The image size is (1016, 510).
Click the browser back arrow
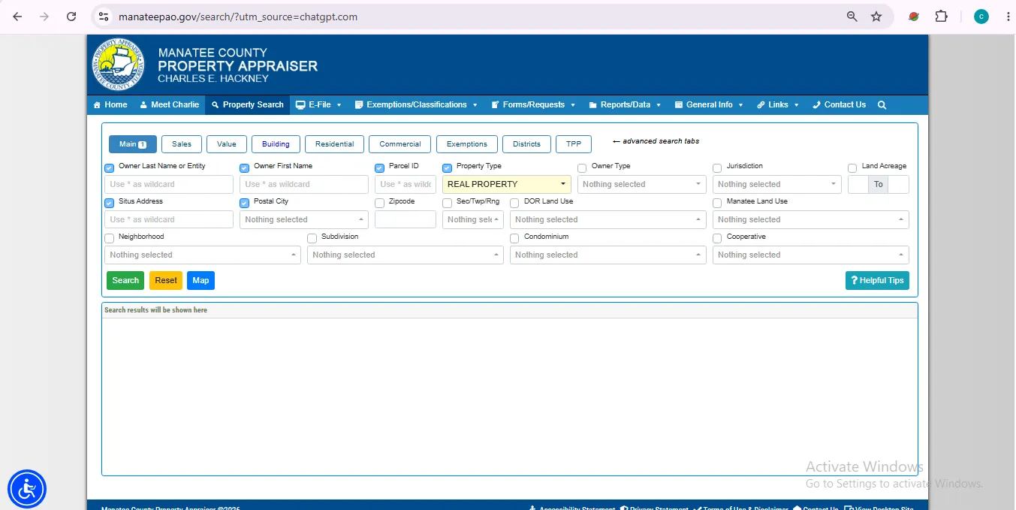(x=17, y=17)
